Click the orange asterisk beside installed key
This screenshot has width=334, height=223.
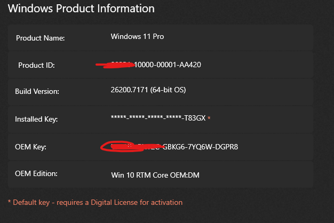209,117
